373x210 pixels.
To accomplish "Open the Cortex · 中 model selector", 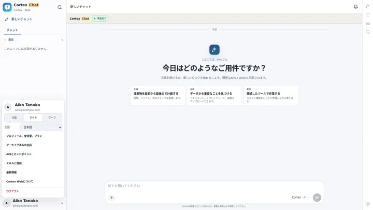I will pyautogui.click(x=300, y=198).
